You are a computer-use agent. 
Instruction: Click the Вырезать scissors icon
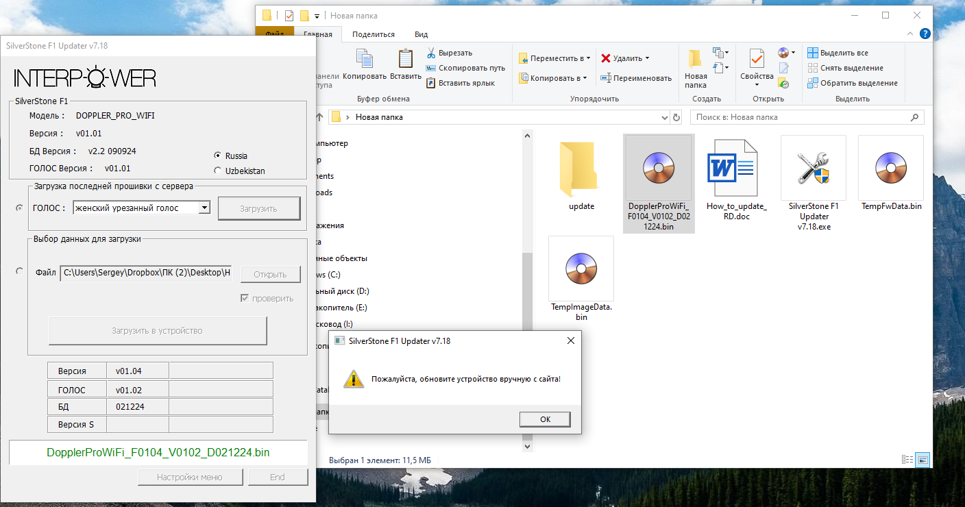431,53
